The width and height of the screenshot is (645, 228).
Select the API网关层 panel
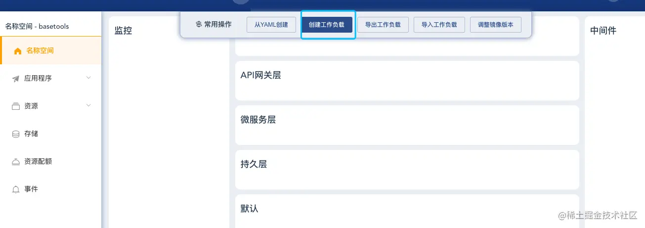pos(407,80)
